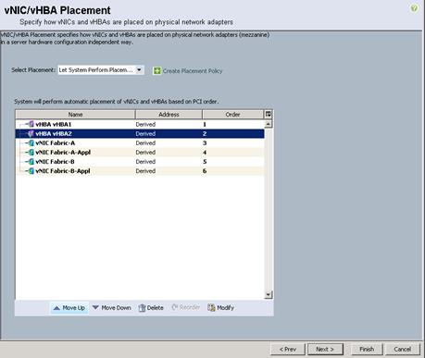Proceed with the Next button

click(325, 349)
